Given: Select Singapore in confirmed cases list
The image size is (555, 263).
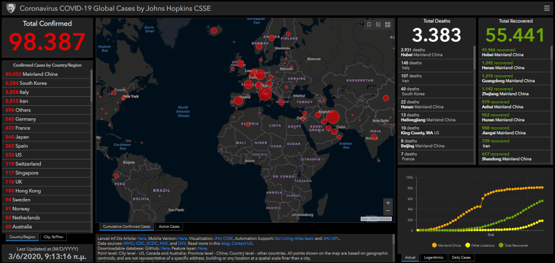Looking at the screenshot, I should click(46, 173).
